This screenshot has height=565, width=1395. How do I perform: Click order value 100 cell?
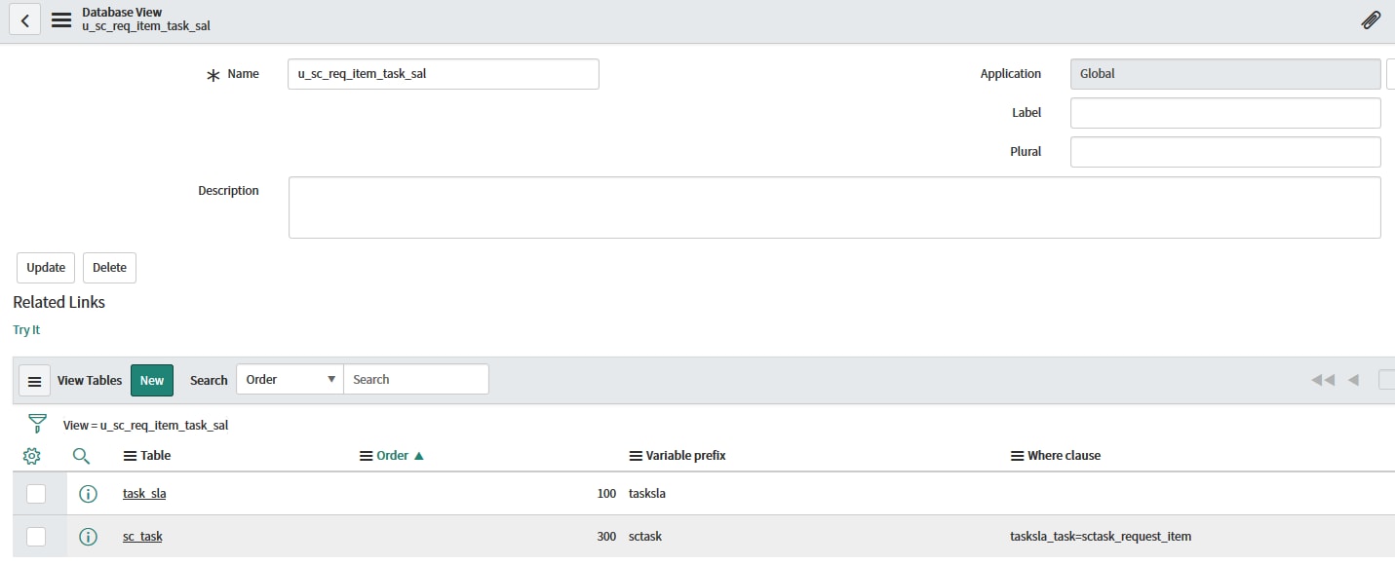tap(606, 494)
